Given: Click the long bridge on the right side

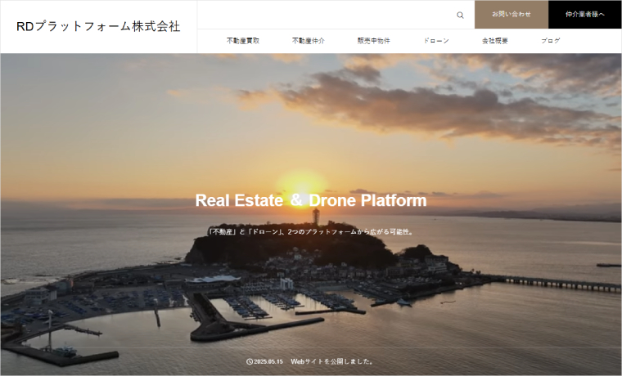Looking at the screenshot, I should [557, 283].
